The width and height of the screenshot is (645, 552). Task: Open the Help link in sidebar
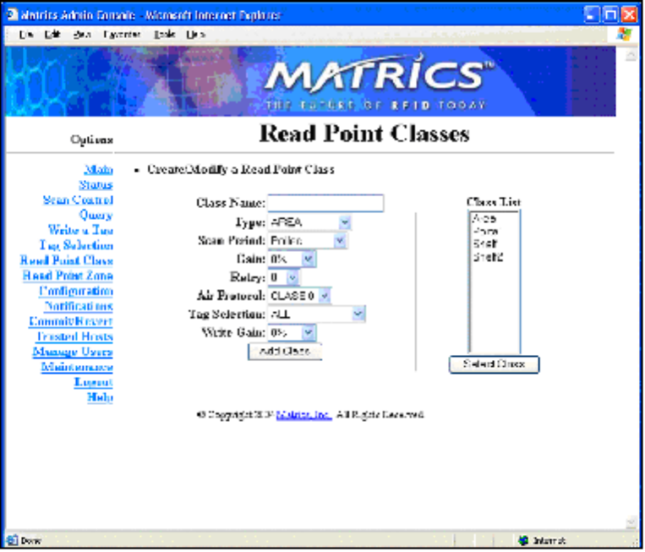[x=100, y=398]
